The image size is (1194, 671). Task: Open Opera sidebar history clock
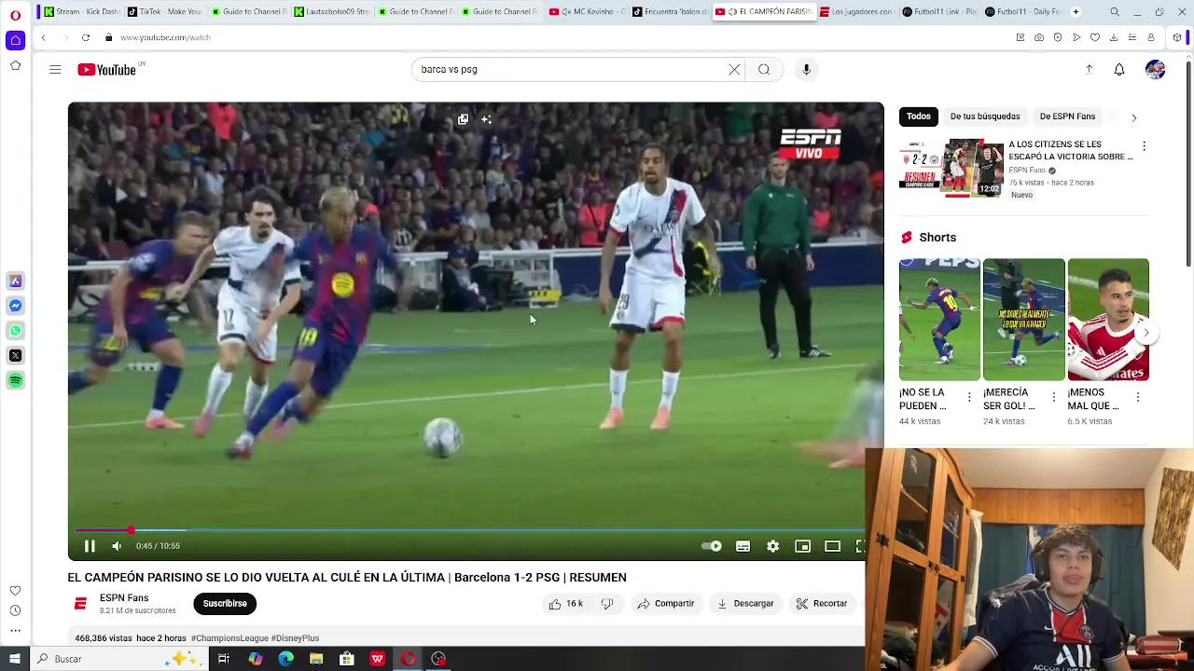15,610
